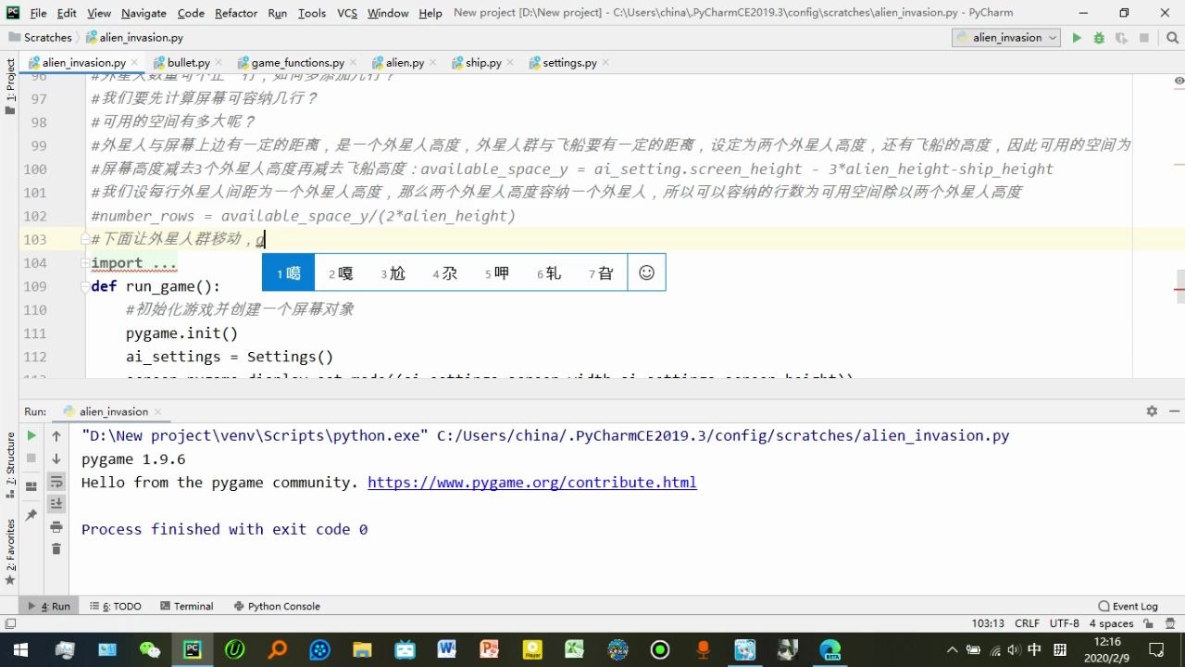Rerun the alien_invasion script
Viewport: 1185px width, 667px height.
tap(31, 435)
